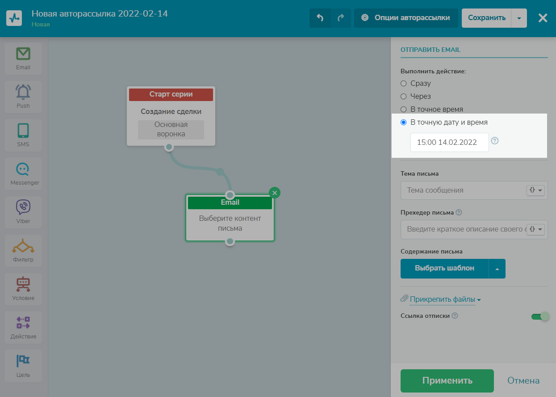This screenshot has height=397, width=556.
Task: Open Опции авторассылки settings
Action: coord(406,18)
